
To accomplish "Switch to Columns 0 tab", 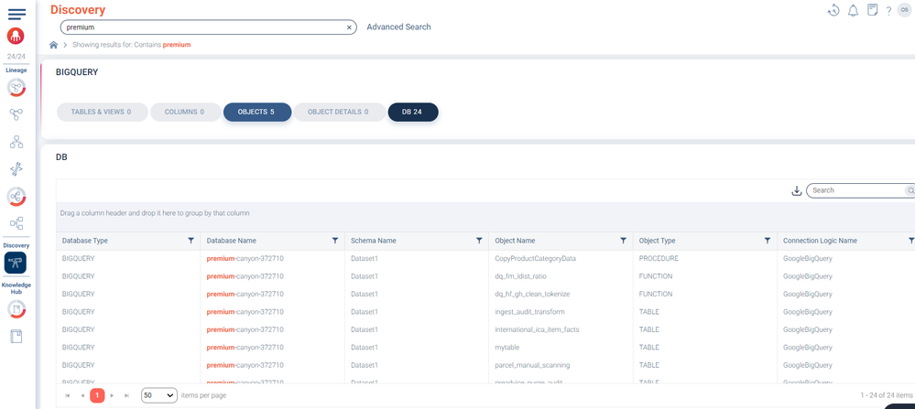I will 186,112.
